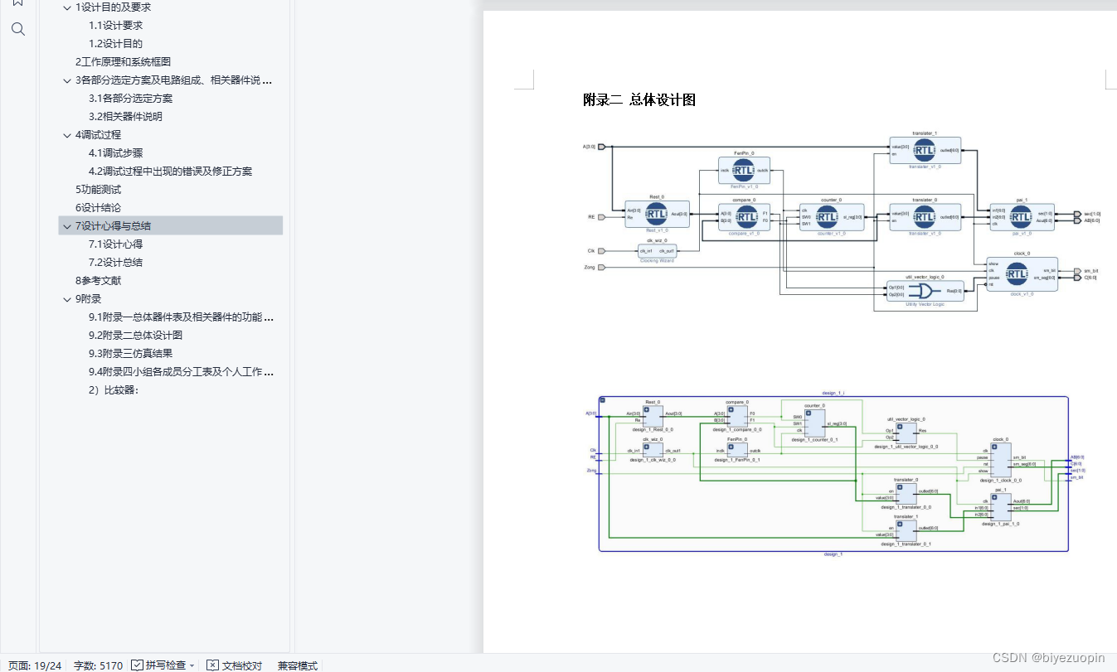Toggle visibility of heading 7设计心得与总结
Viewport: 1117px width, 672px height.
coord(66,225)
